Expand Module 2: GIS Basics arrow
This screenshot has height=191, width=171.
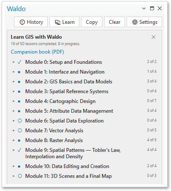click(14, 82)
